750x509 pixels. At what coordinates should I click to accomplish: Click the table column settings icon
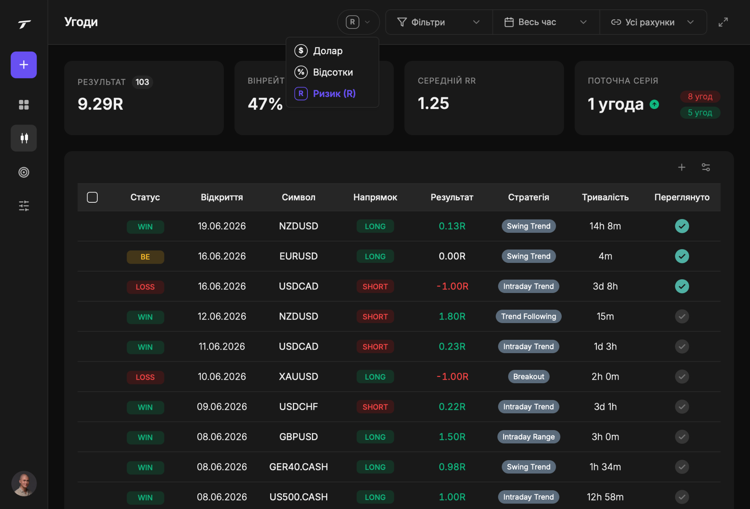click(706, 167)
